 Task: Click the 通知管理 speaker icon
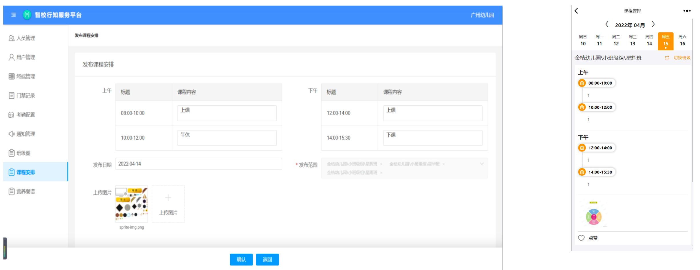tap(11, 134)
